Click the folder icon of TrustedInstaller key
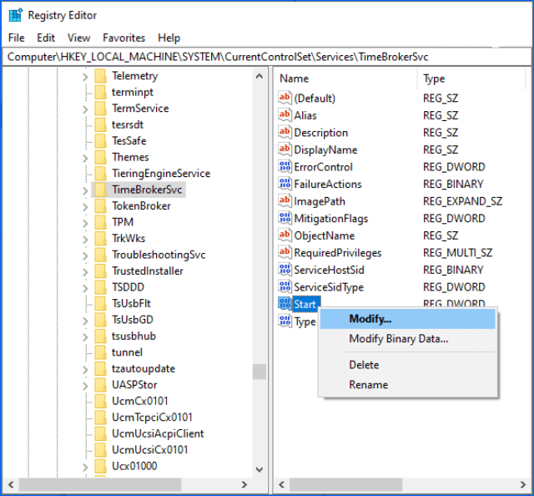The image size is (534, 496). pyautogui.click(x=100, y=271)
